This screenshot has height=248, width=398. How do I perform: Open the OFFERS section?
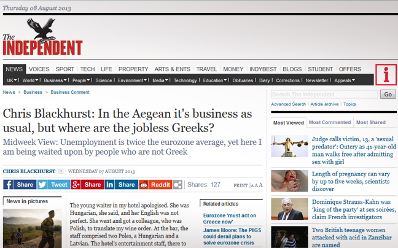click(350, 69)
